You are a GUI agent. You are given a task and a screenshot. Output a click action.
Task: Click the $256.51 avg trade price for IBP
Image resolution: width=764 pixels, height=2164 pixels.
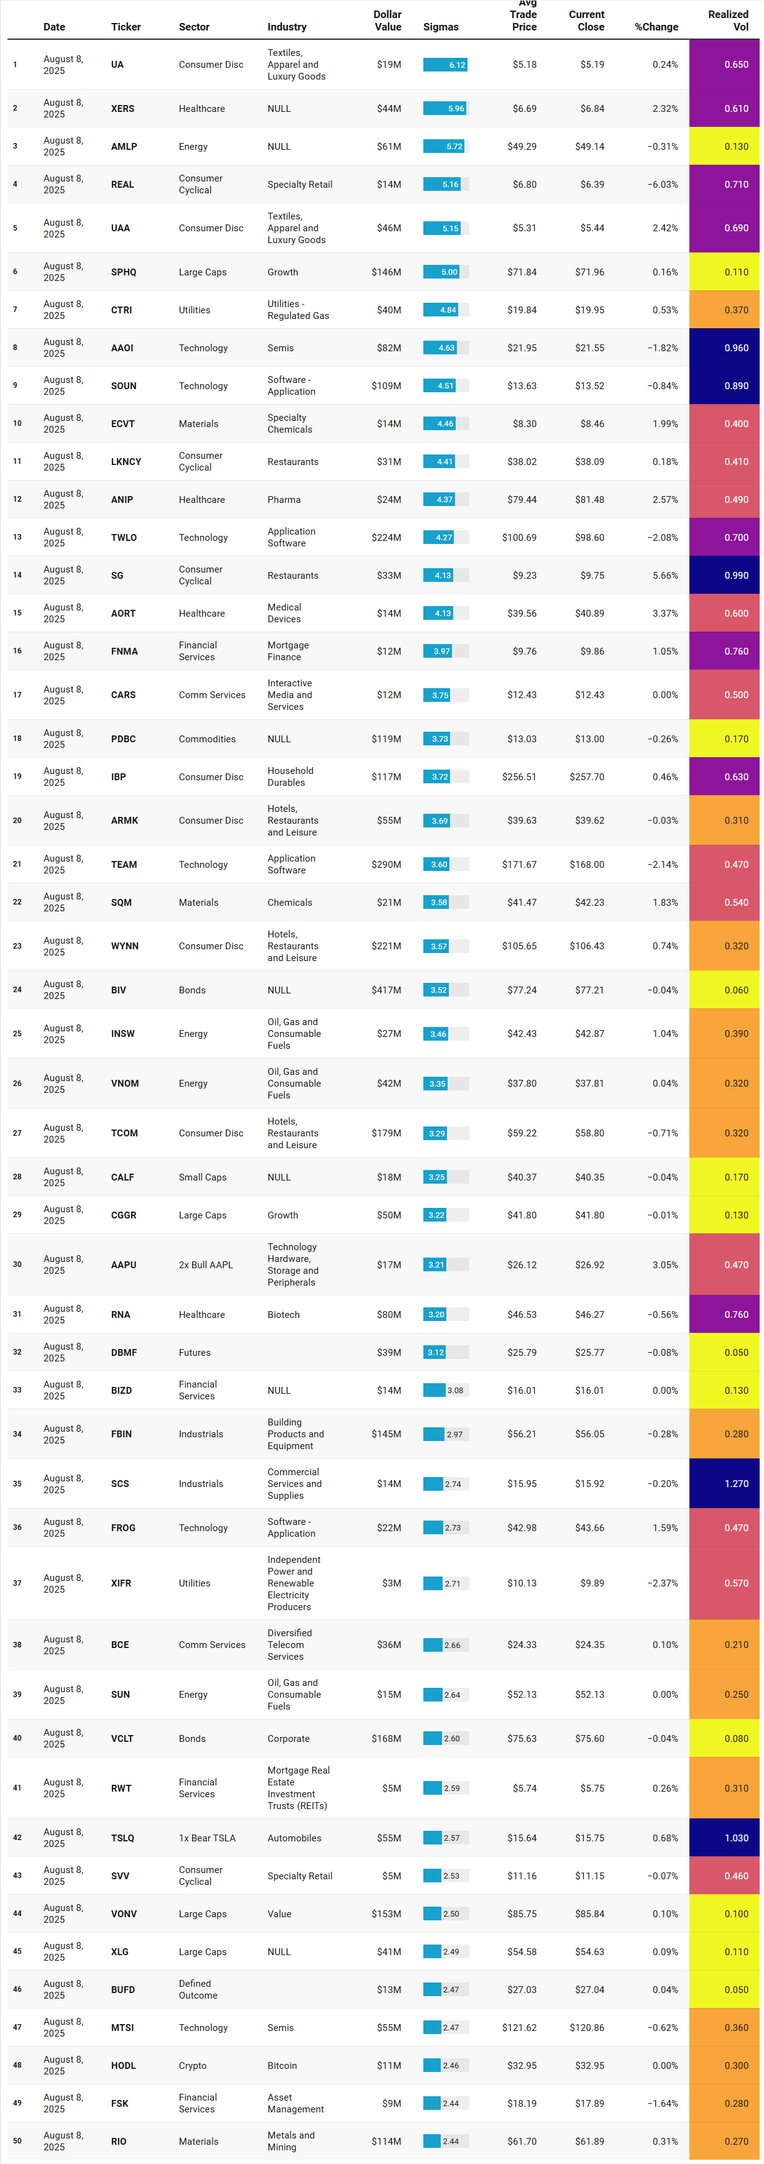click(520, 777)
